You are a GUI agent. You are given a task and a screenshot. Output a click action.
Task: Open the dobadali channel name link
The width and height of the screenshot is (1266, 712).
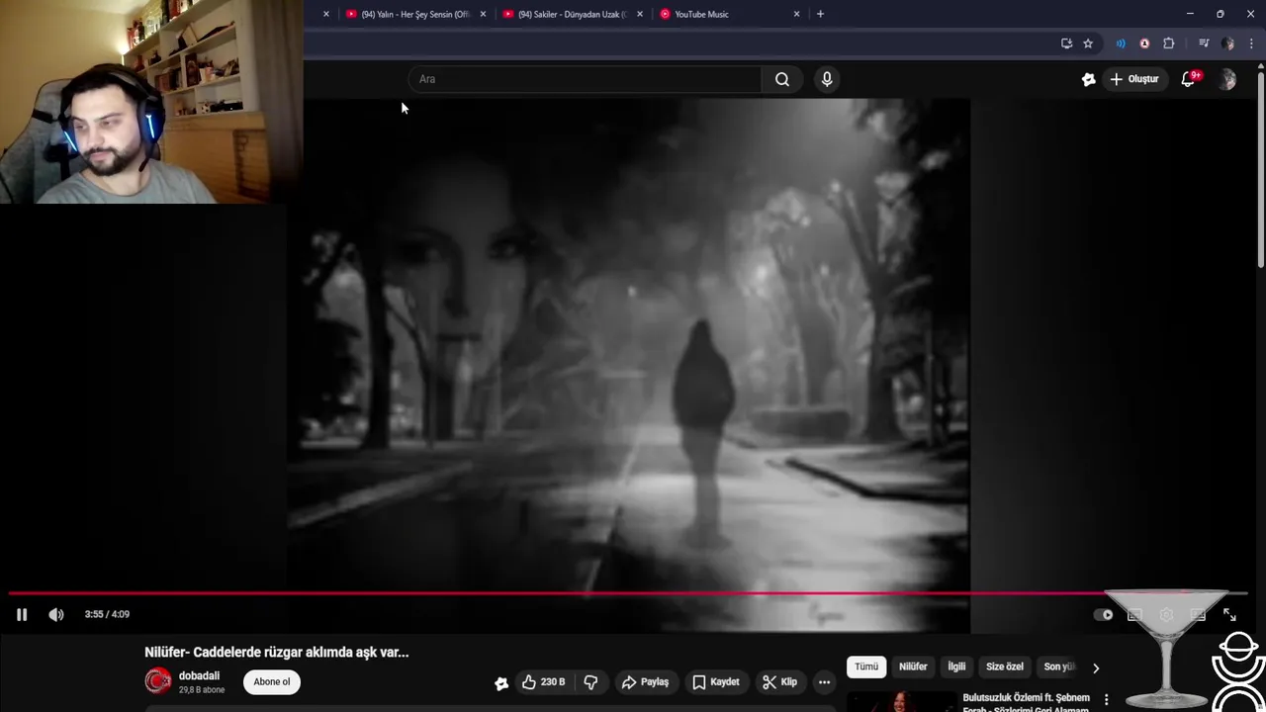pos(199,675)
